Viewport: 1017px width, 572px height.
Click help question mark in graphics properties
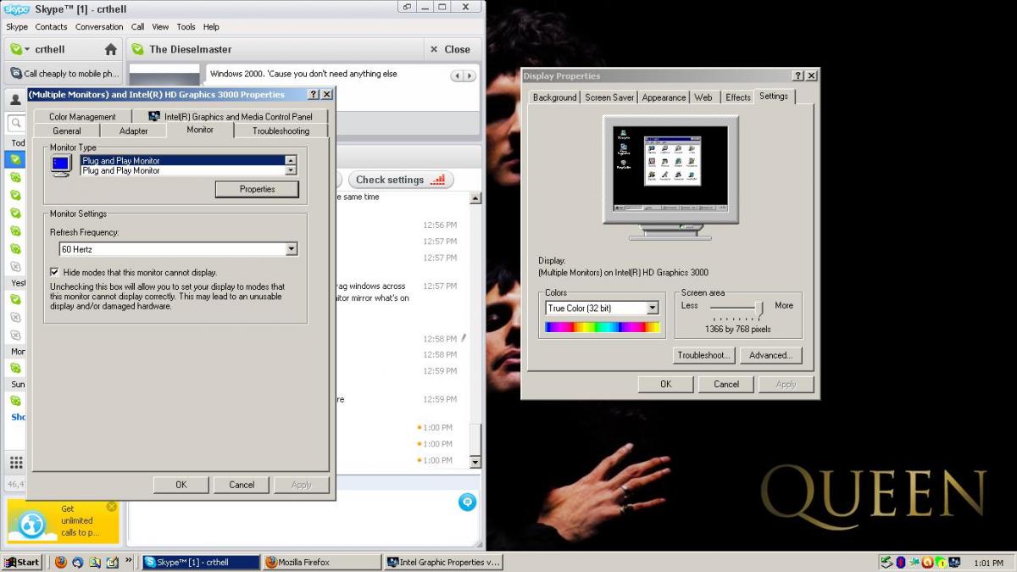point(313,95)
